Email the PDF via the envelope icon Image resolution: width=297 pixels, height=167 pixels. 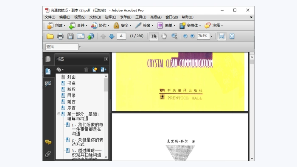coord(81,36)
